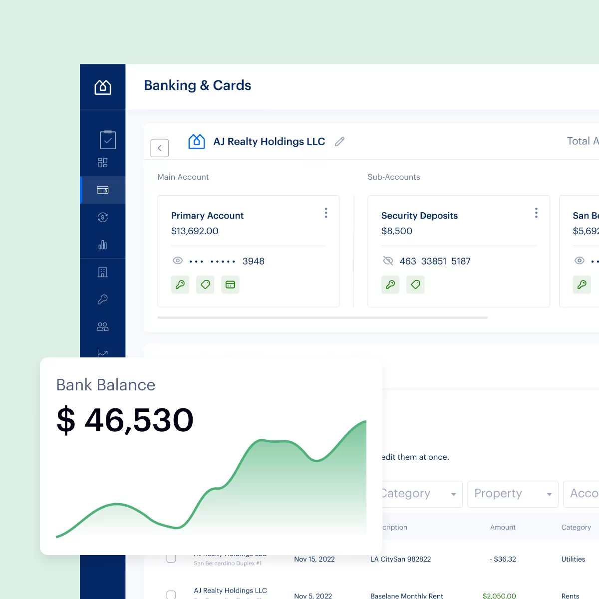Click the Main Account section label
Screen dimensions: 599x599
183,177
